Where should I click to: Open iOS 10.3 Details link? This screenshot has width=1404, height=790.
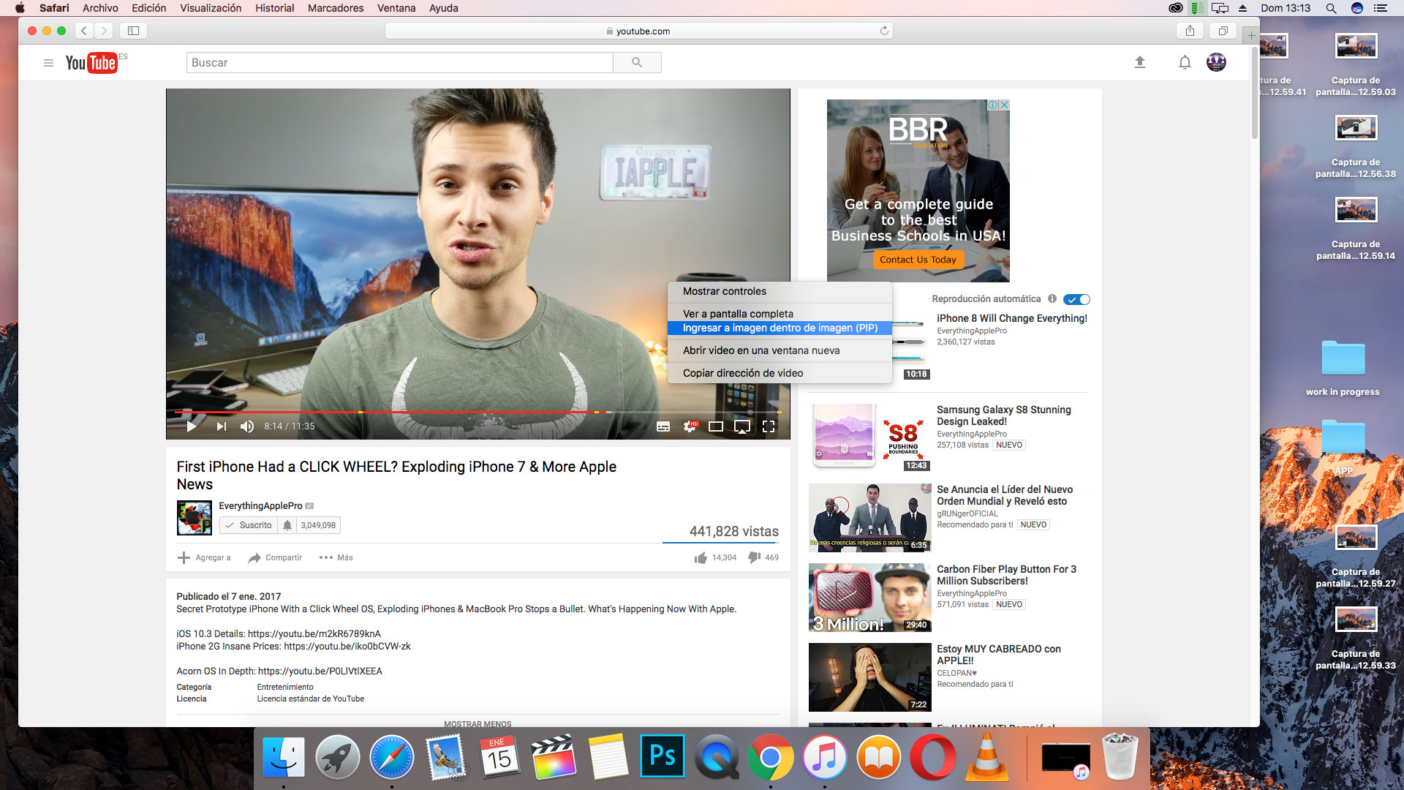314,634
